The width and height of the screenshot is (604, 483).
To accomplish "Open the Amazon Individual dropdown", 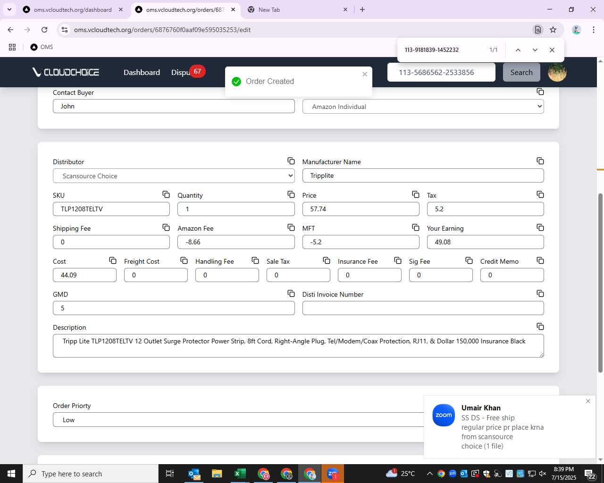I will click(x=423, y=107).
